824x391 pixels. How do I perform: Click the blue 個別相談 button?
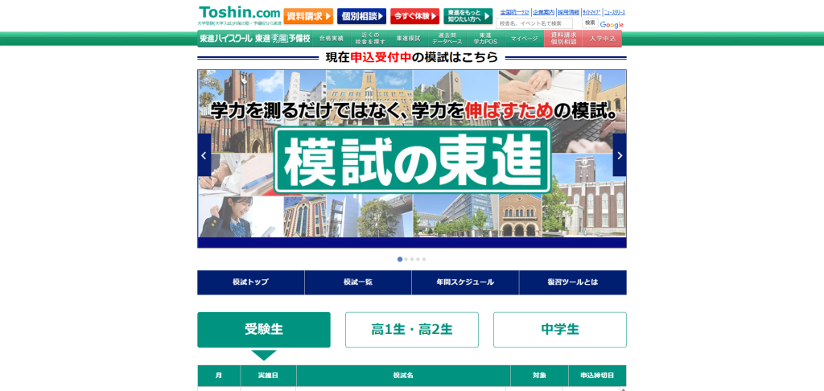(361, 16)
